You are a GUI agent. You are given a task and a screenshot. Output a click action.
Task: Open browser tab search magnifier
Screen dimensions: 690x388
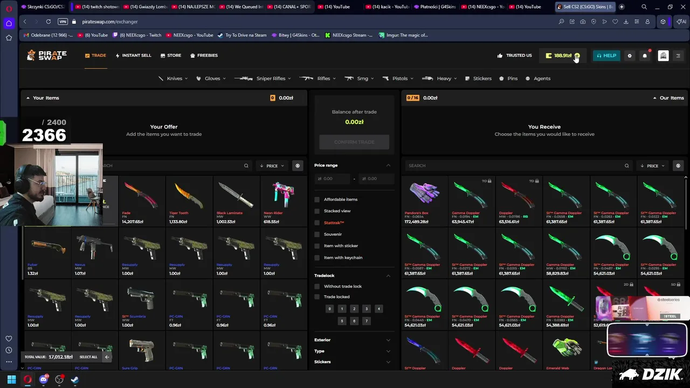644,7
